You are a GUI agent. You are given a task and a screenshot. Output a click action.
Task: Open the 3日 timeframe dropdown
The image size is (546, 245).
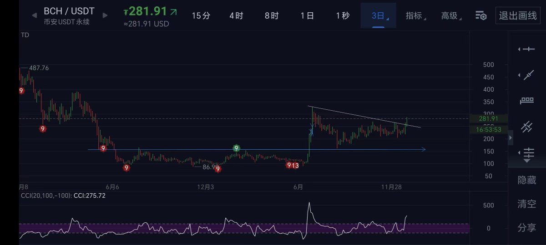[x=379, y=16]
